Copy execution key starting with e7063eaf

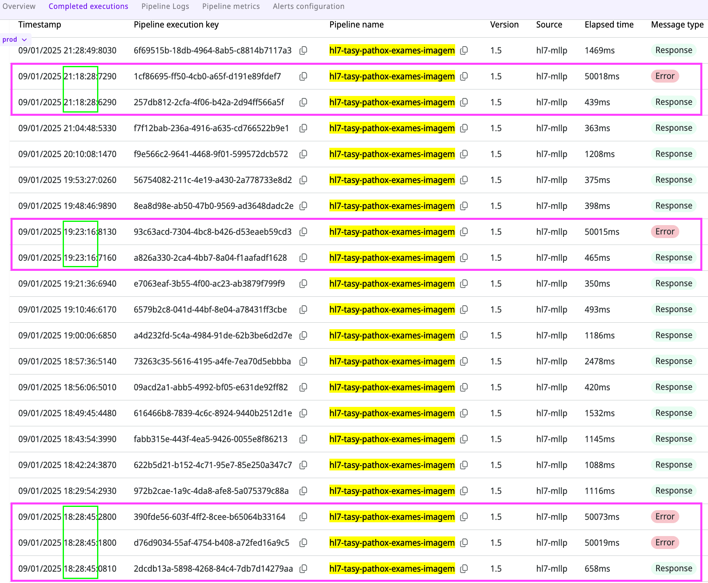tap(303, 284)
